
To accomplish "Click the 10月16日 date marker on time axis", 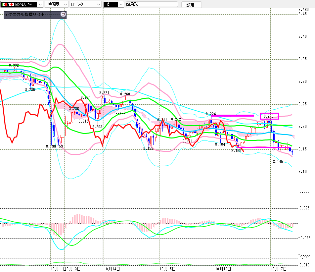I will click(222, 268).
